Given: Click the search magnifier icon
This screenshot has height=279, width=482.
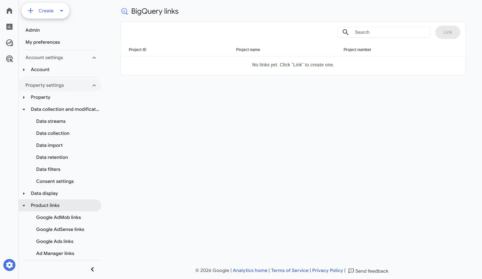Looking at the screenshot, I should [x=346, y=32].
